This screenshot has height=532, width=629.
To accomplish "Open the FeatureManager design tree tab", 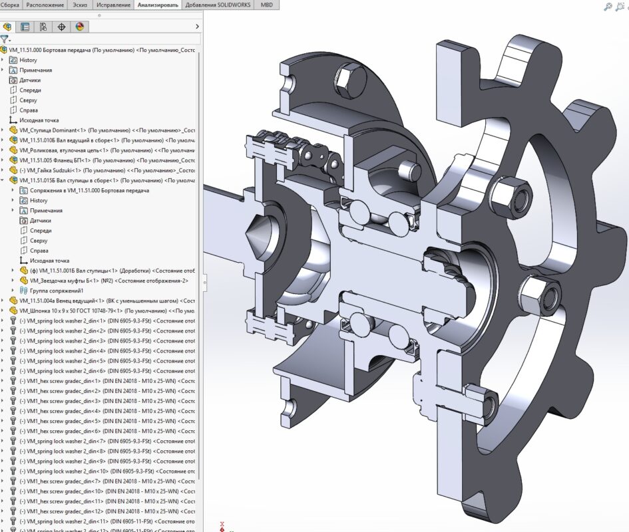I will (8, 27).
